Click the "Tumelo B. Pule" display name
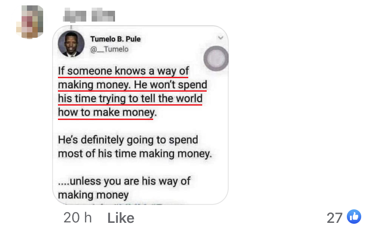Viewport: 372px width, 226px height. (x=115, y=39)
